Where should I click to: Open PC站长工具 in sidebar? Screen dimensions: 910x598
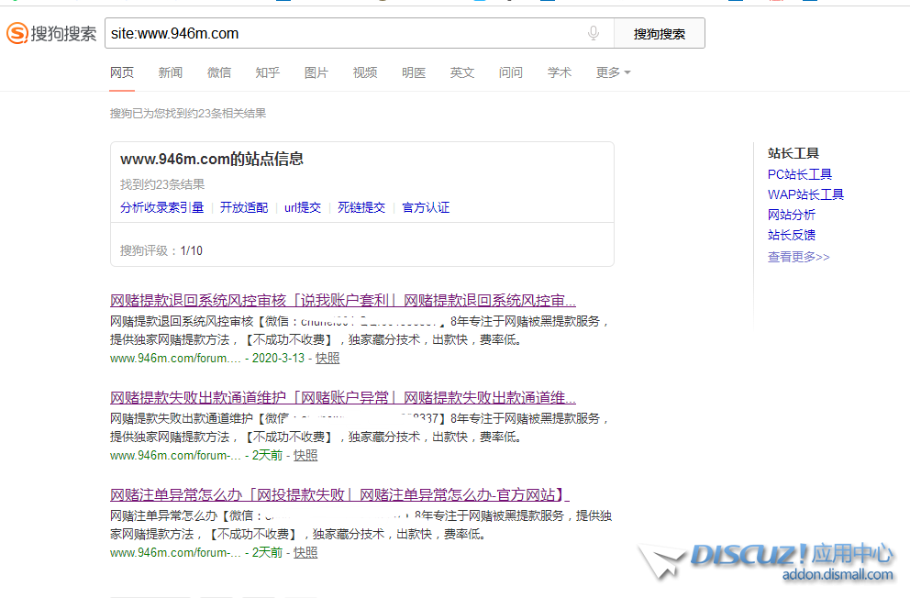(799, 174)
